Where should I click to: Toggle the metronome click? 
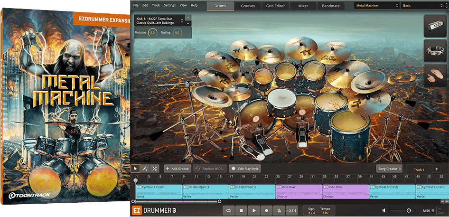pyautogui.click(x=279, y=210)
